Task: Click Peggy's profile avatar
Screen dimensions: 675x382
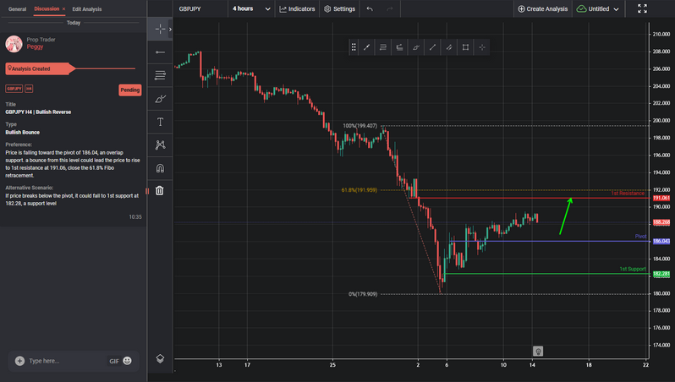Action: (x=14, y=44)
